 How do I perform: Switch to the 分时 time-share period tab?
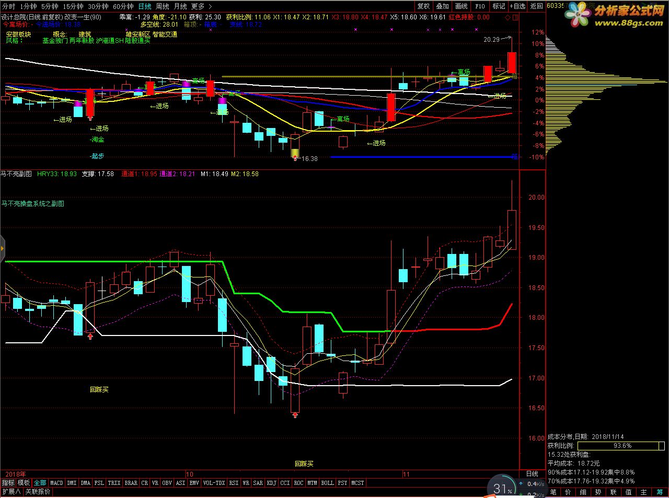coord(9,6)
